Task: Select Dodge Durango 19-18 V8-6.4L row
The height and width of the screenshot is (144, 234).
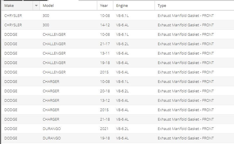Action: pos(118,138)
